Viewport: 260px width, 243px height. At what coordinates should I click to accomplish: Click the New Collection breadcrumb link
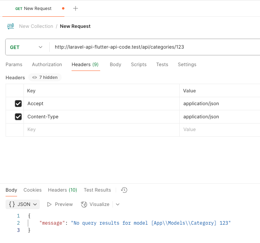click(36, 26)
